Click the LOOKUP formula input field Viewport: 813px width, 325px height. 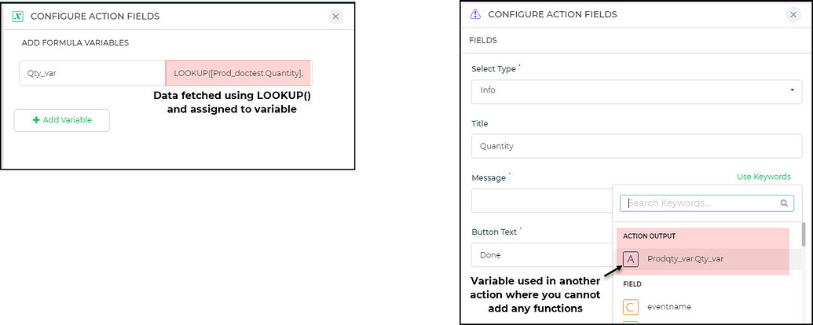click(239, 73)
